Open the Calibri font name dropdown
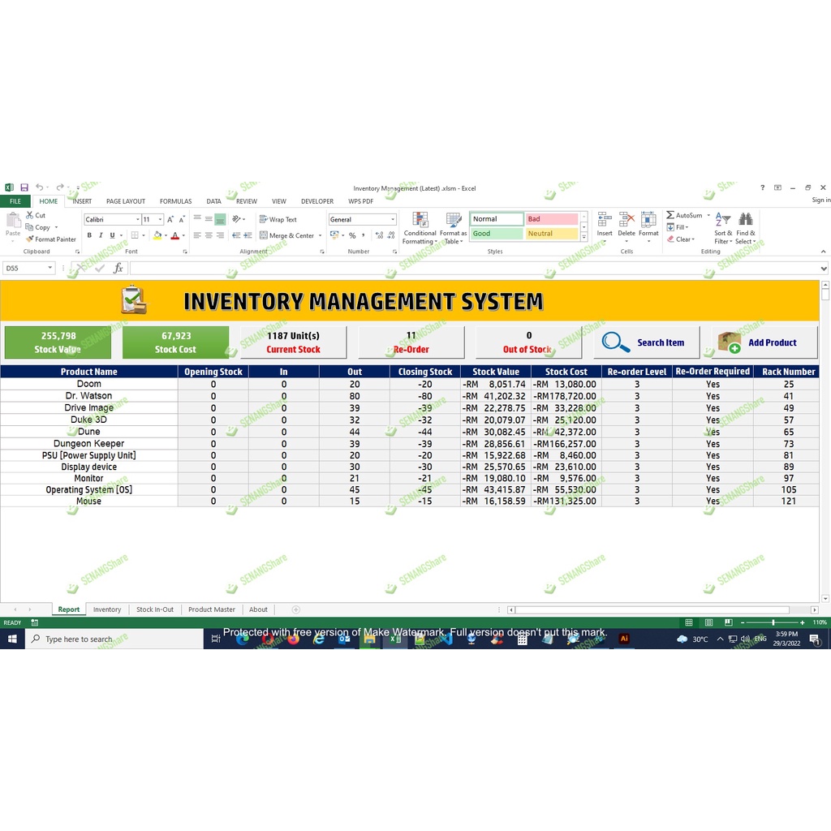 coord(136,219)
